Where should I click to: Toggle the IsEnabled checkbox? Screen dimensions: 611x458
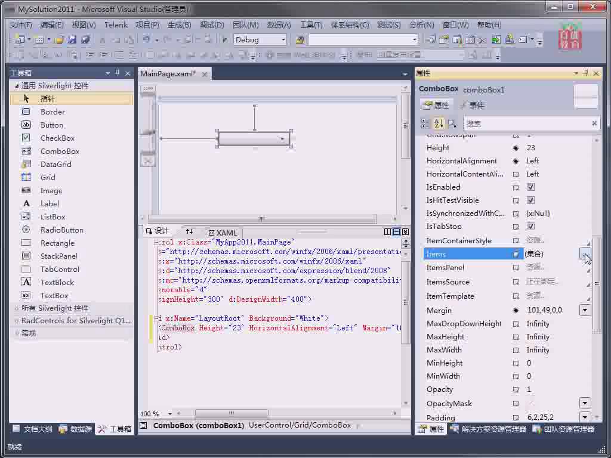tap(530, 187)
